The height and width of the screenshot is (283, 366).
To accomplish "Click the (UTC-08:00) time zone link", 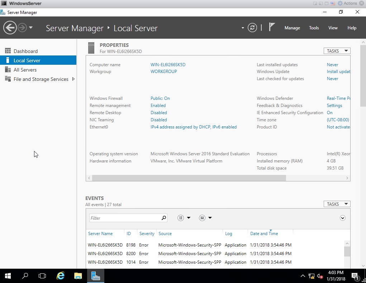I will 338,120.
